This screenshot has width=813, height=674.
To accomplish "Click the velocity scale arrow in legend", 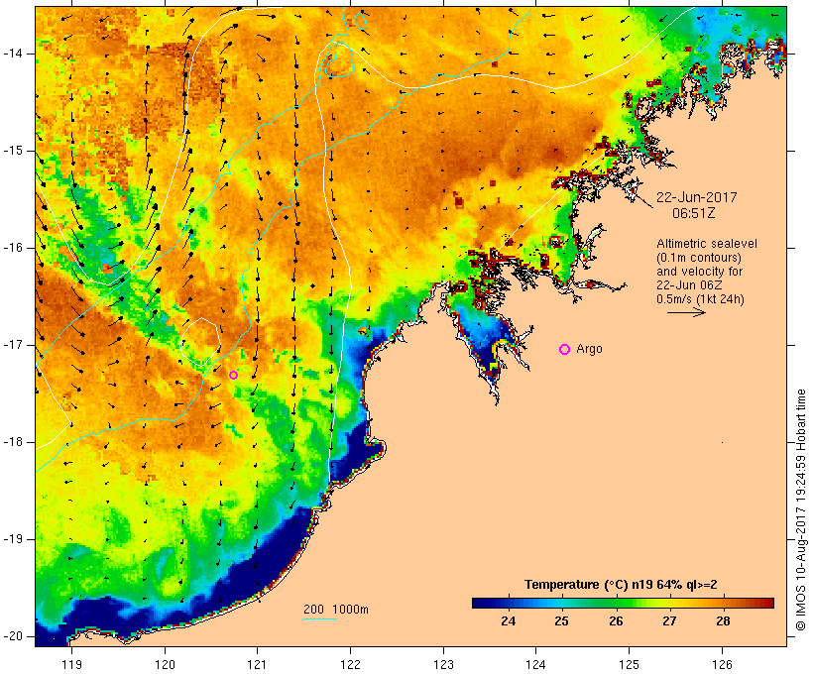I will pos(686,312).
